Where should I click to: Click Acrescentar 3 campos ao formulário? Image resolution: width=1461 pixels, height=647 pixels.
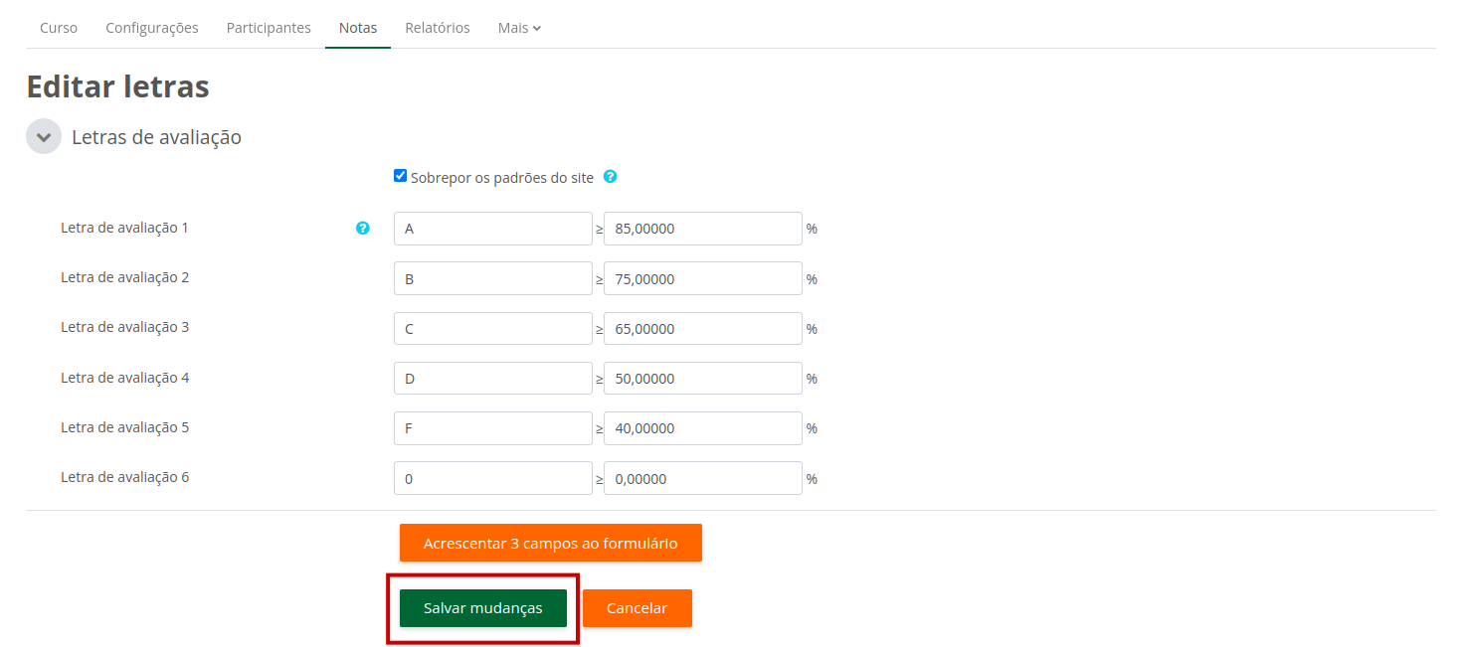550,544
